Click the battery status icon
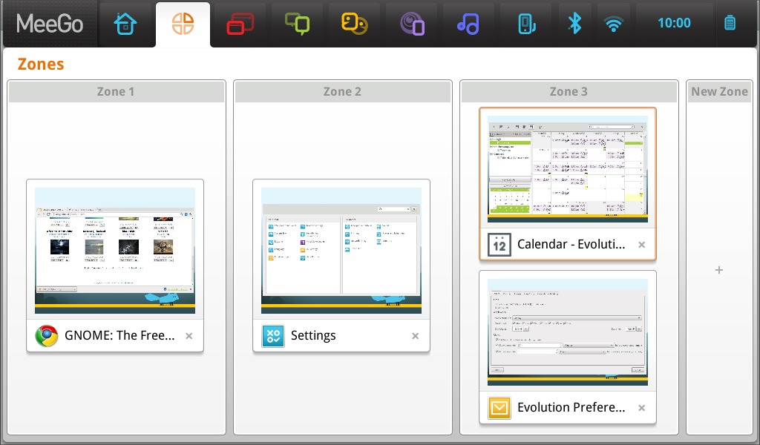The height and width of the screenshot is (445, 760). (730, 24)
